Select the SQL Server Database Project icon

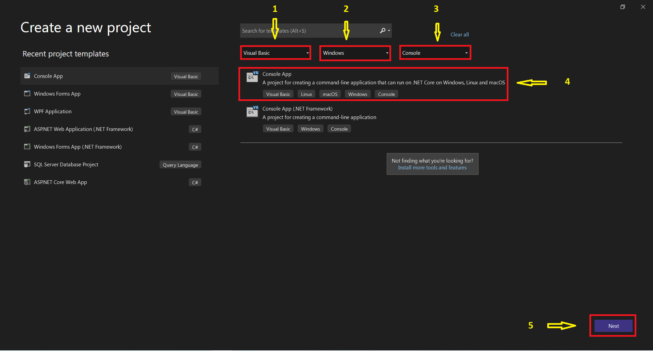click(x=27, y=164)
